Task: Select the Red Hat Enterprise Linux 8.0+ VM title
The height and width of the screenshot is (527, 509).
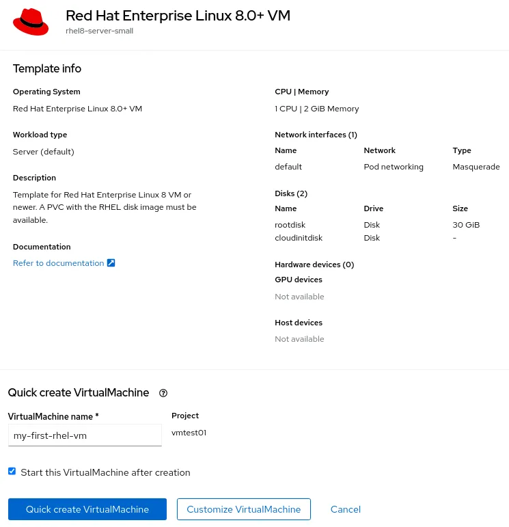Action: click(178, 16)
